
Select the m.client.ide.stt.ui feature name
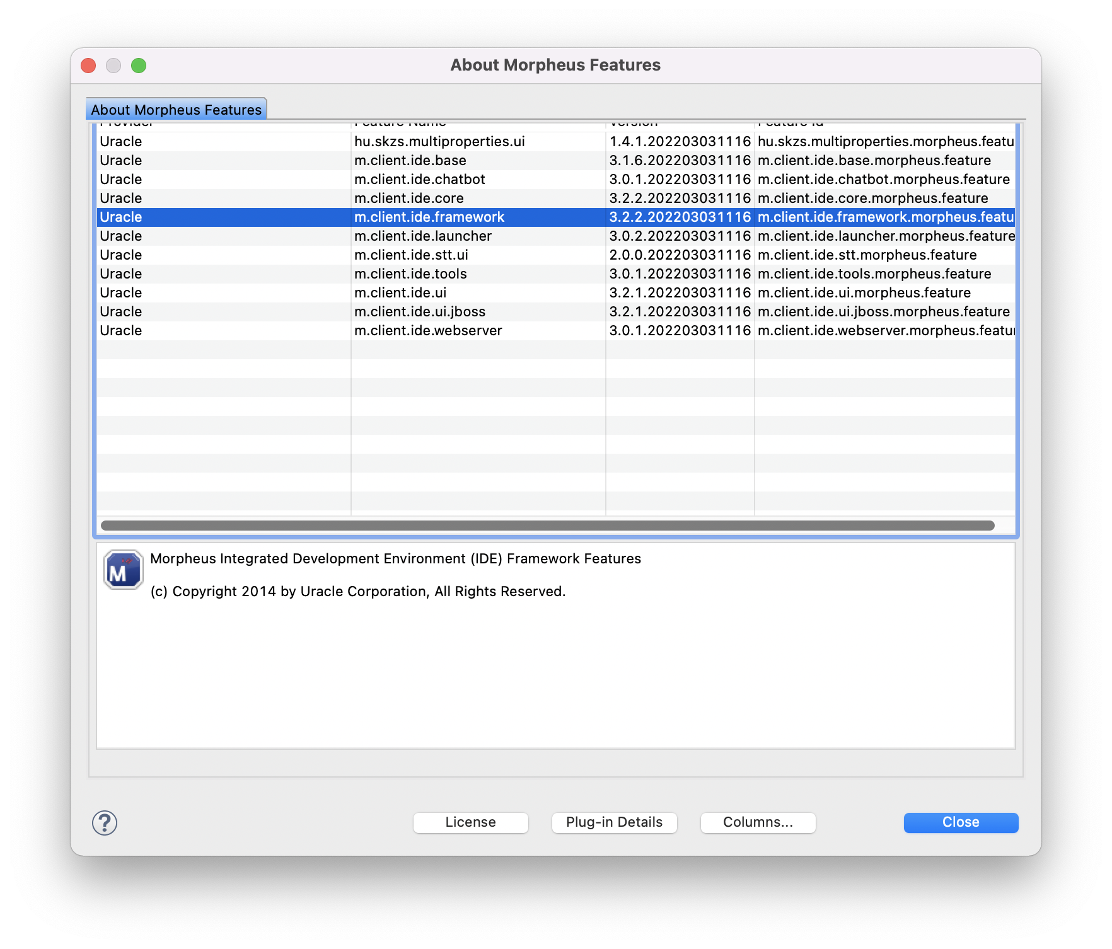[411, 255]
